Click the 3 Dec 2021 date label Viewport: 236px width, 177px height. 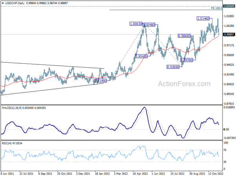[x=83, y=173]
